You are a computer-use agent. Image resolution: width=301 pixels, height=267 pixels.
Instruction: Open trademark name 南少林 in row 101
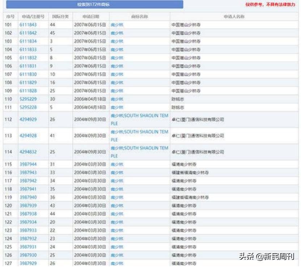click(x=117, y=25)
